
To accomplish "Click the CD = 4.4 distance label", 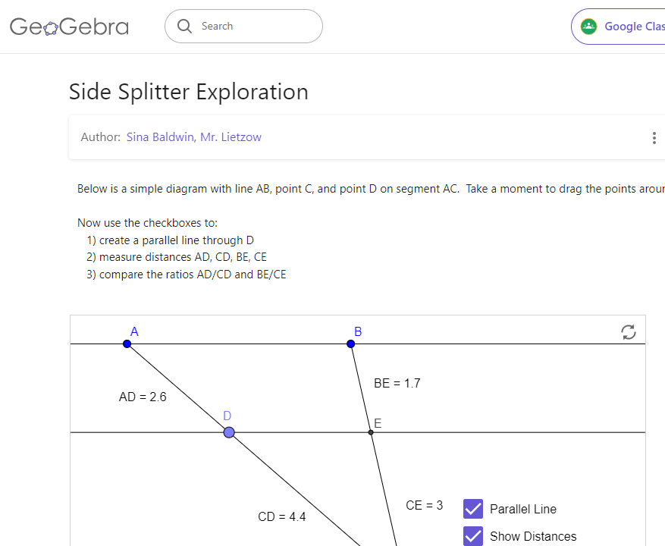I will [x=281, y=517].
